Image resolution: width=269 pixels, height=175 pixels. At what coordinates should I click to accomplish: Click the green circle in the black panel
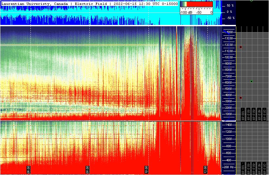click(251, 1)
